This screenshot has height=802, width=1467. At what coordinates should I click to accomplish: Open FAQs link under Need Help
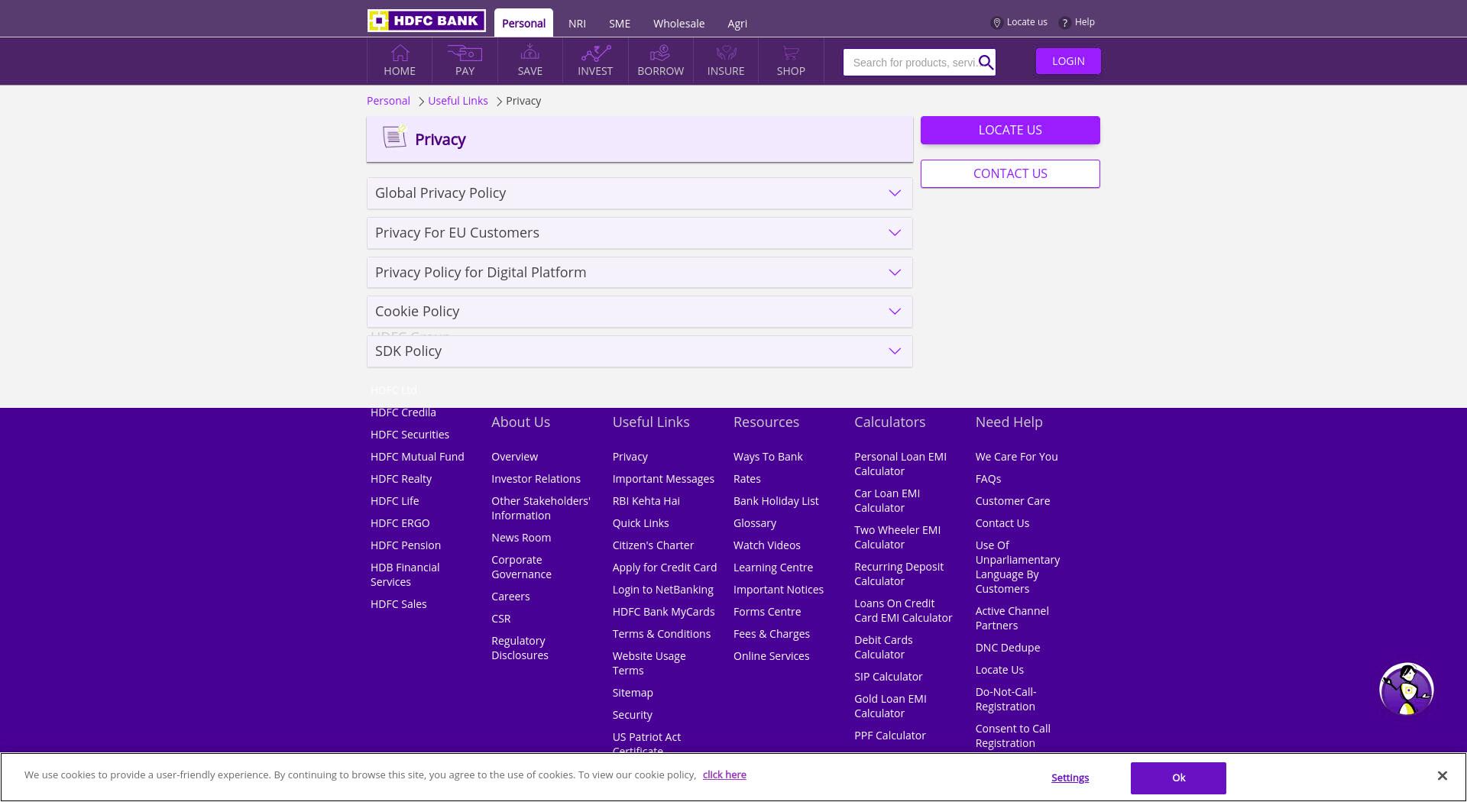pos(988,479)
